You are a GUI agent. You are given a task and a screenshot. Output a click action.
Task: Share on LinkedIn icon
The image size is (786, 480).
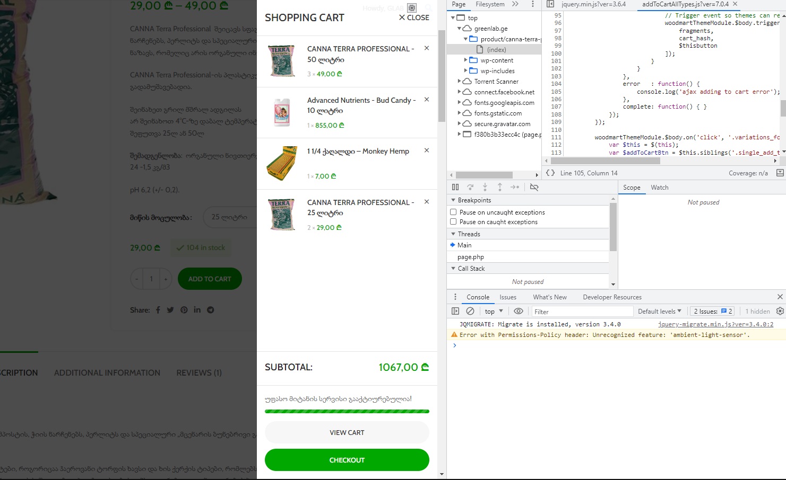tap(197, 310)
